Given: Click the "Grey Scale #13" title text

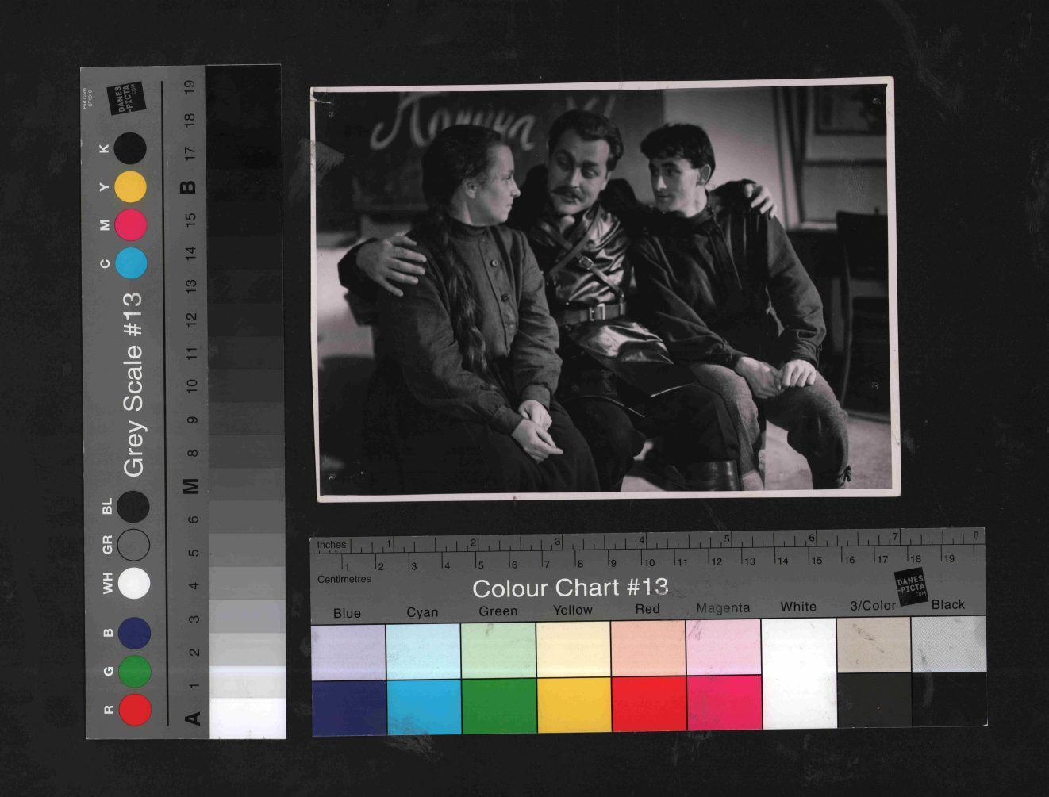Looking at the screenshot, I should [x=133, y=385].
